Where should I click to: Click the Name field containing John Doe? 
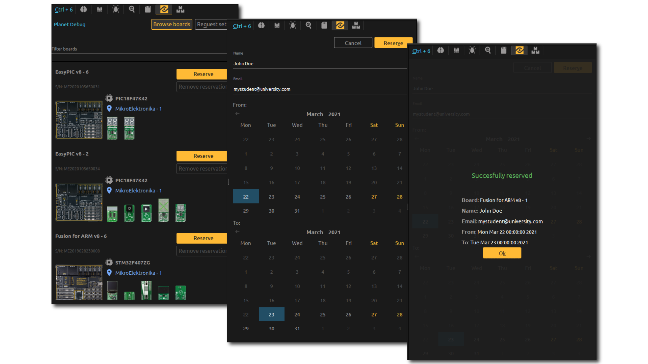click(x=320, y=63)
